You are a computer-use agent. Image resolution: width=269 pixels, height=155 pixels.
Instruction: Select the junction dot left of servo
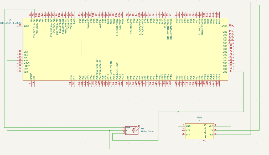click(110, 130)
